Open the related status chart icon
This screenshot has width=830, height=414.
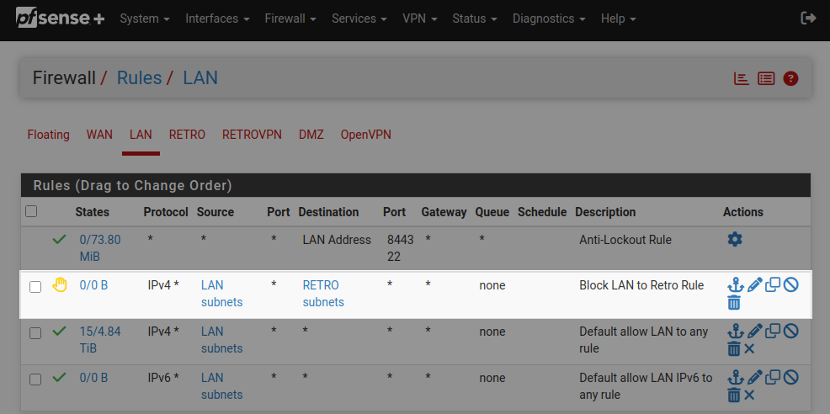[741, 79]
